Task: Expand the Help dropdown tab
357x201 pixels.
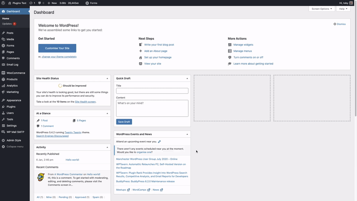Action: pos(343,9)
